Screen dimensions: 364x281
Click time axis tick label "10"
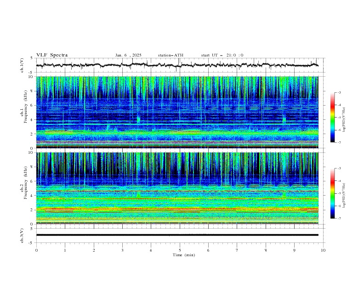323,250
